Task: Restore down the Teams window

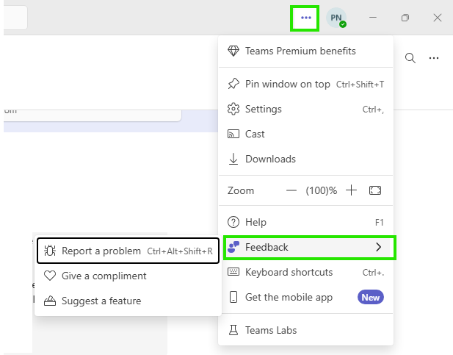Action: coord(405,18)
